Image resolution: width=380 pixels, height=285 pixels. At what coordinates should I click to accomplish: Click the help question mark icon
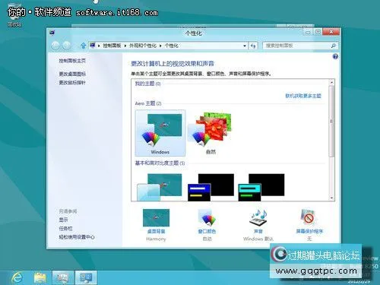(x=335, y=56)
